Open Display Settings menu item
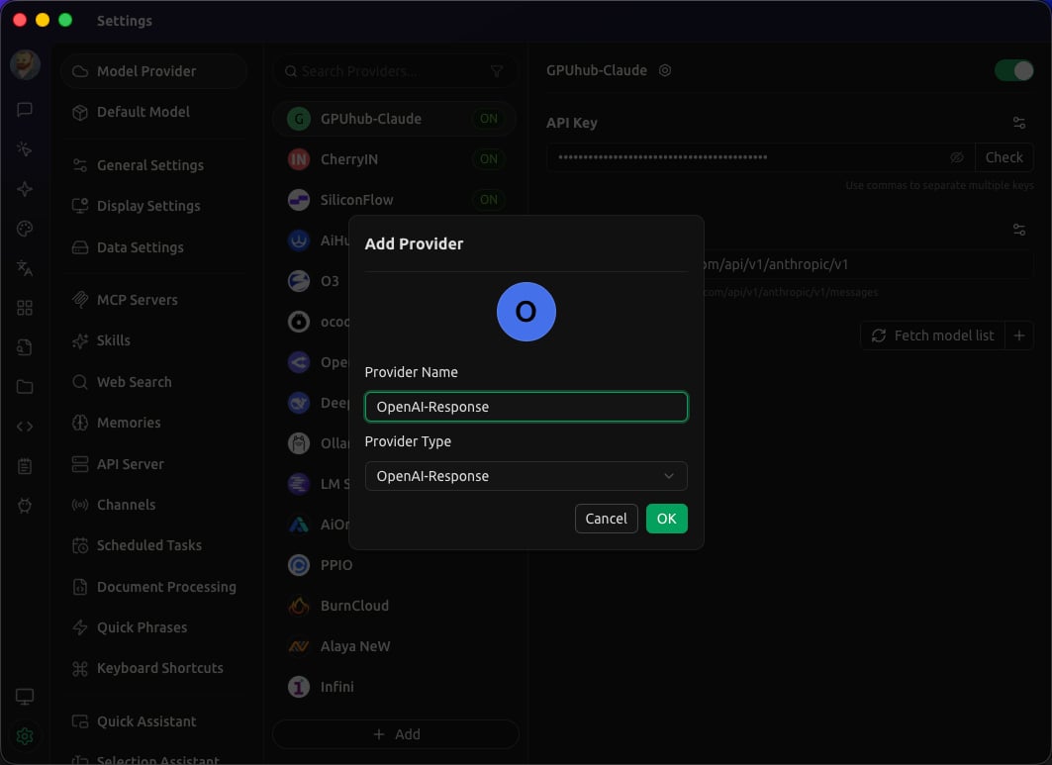Viewport: 1052px width, 765px height. tap(153, 206)
